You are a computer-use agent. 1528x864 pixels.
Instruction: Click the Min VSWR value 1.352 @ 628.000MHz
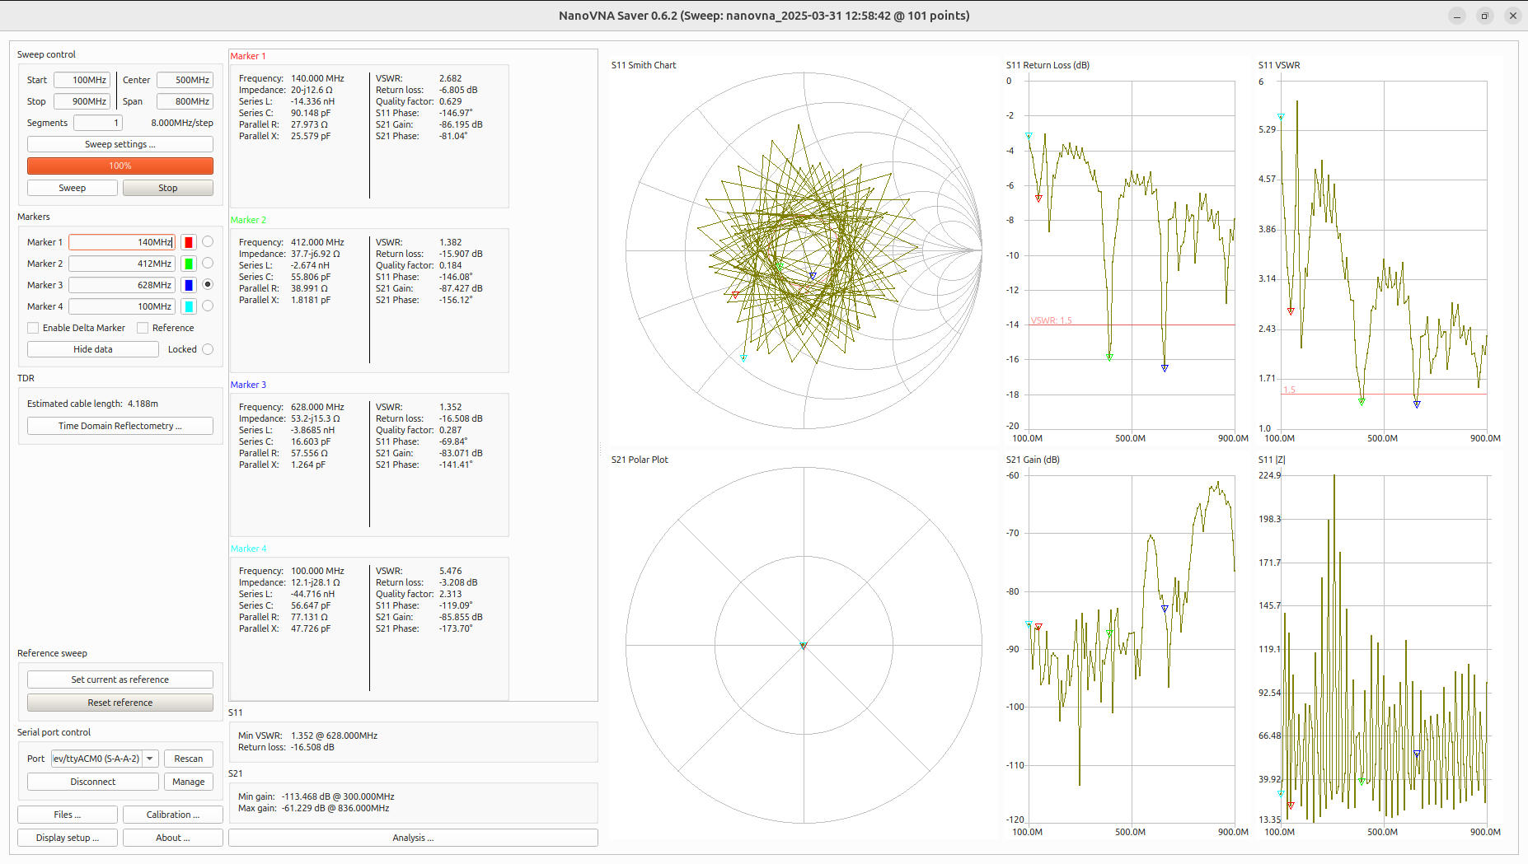click(334, 736)
